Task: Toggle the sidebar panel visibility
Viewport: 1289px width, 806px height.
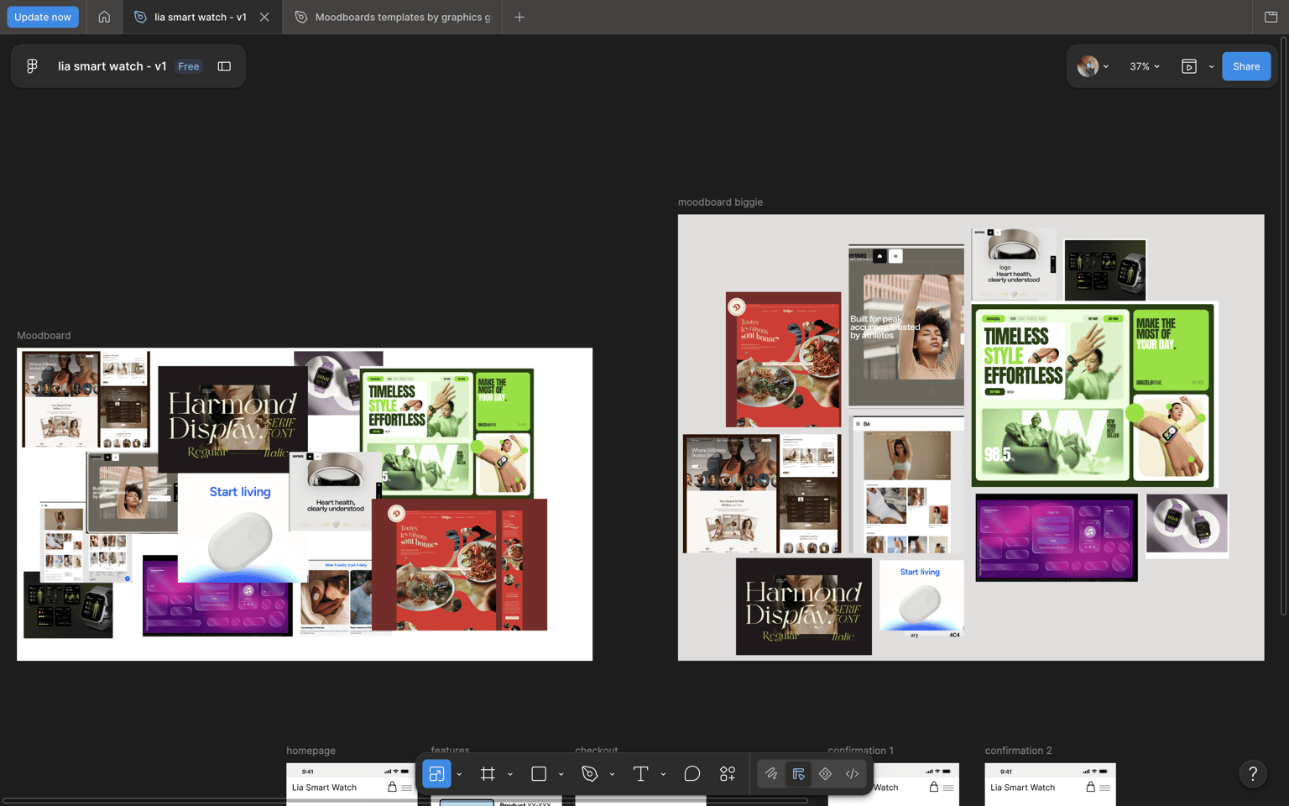Action: click(x=224, y=66)
